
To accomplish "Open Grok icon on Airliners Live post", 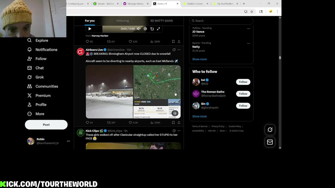I will coord(174,50).
